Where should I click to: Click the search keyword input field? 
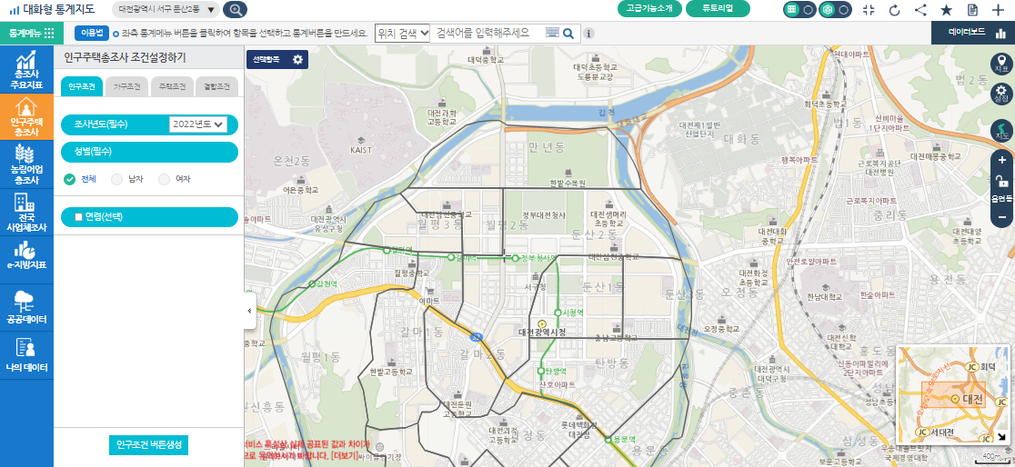point(488,33)
